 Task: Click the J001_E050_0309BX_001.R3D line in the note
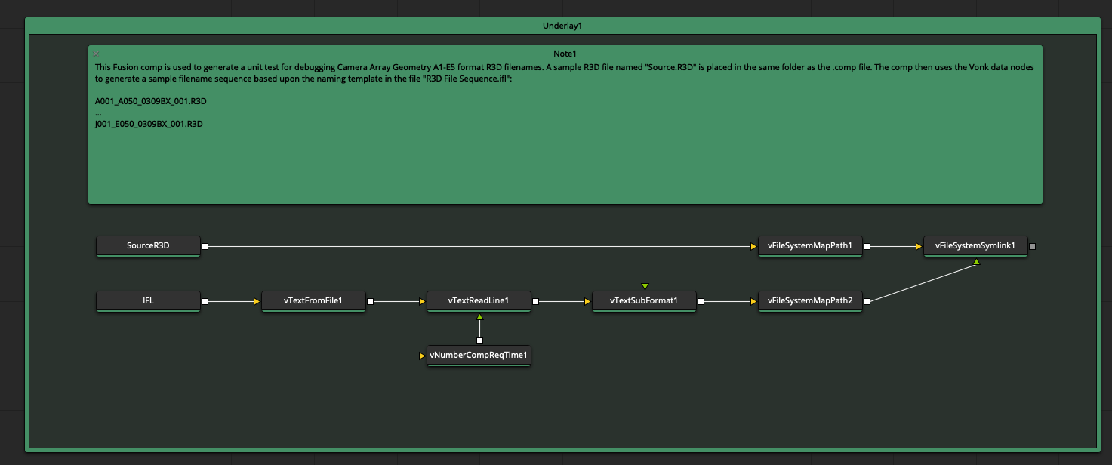[x=149, y=124]
